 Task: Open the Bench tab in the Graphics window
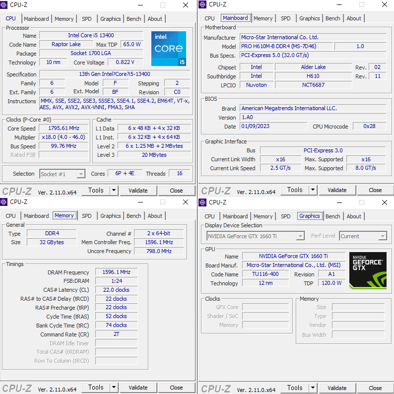(332, 216)
